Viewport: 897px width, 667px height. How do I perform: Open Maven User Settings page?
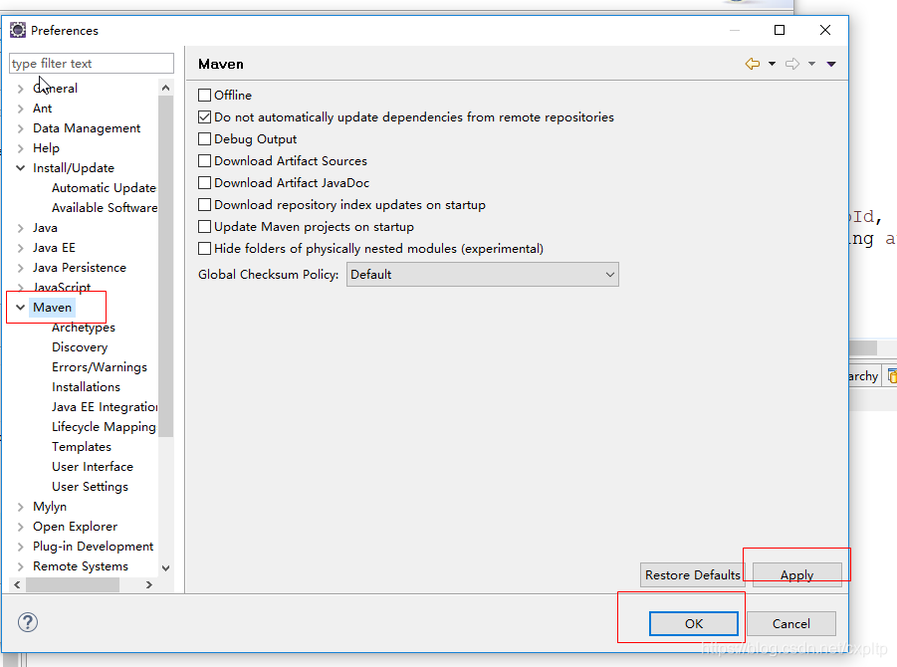pyautogui.click(x=90, y=487)
